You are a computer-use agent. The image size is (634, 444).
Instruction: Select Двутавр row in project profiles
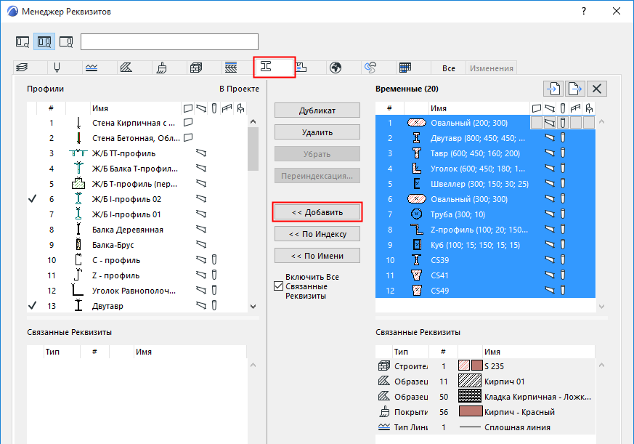(137, 306)
